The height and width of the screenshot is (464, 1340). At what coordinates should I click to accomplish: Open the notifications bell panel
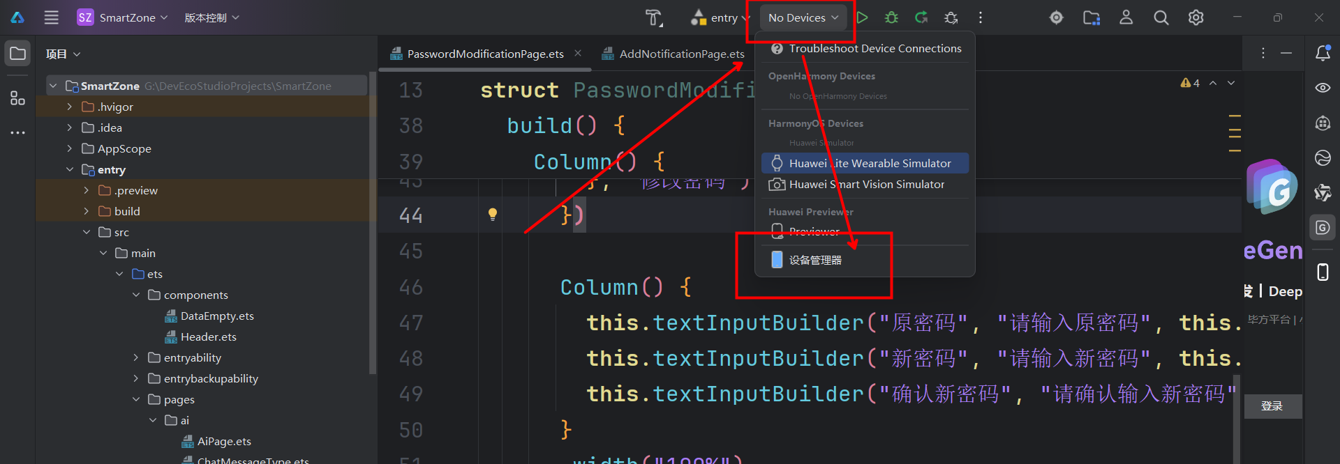coord(1323,54)
